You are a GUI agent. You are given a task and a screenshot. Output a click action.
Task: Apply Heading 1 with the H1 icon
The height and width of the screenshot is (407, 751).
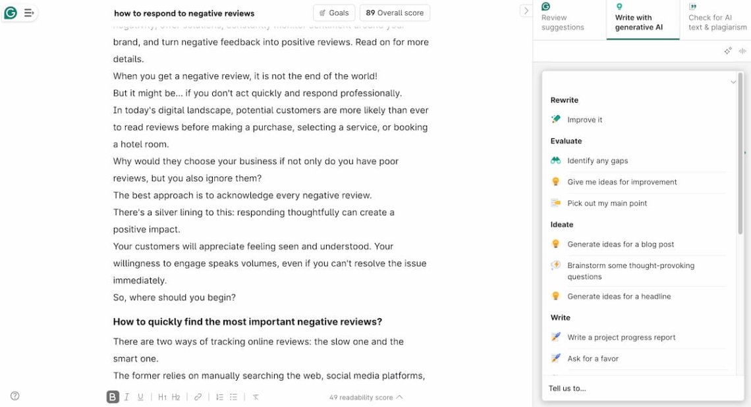pos(162,396)
